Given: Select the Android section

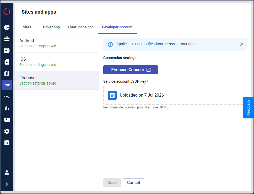Looking at the screenshot, I should tap(57, 43).
